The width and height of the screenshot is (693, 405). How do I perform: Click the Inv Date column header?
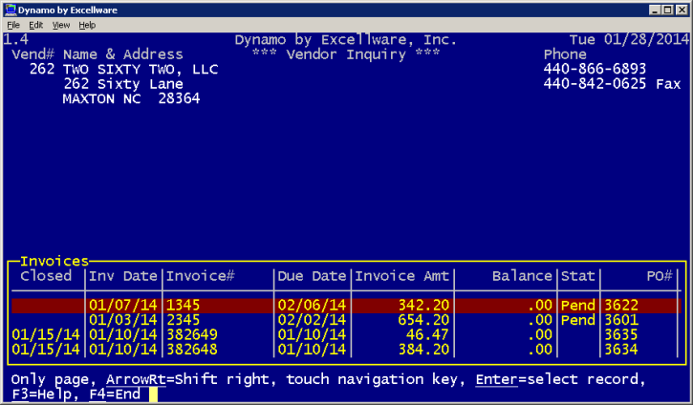123,276
